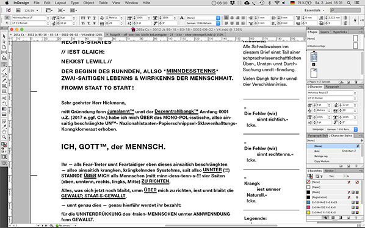Select Copy Medium character style
Viewport: 365px width, 228px height.
pos(334,162)
